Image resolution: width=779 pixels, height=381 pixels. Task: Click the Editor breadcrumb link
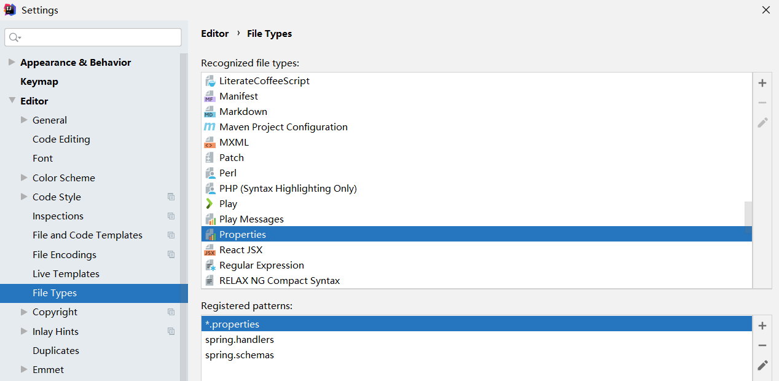215,34
